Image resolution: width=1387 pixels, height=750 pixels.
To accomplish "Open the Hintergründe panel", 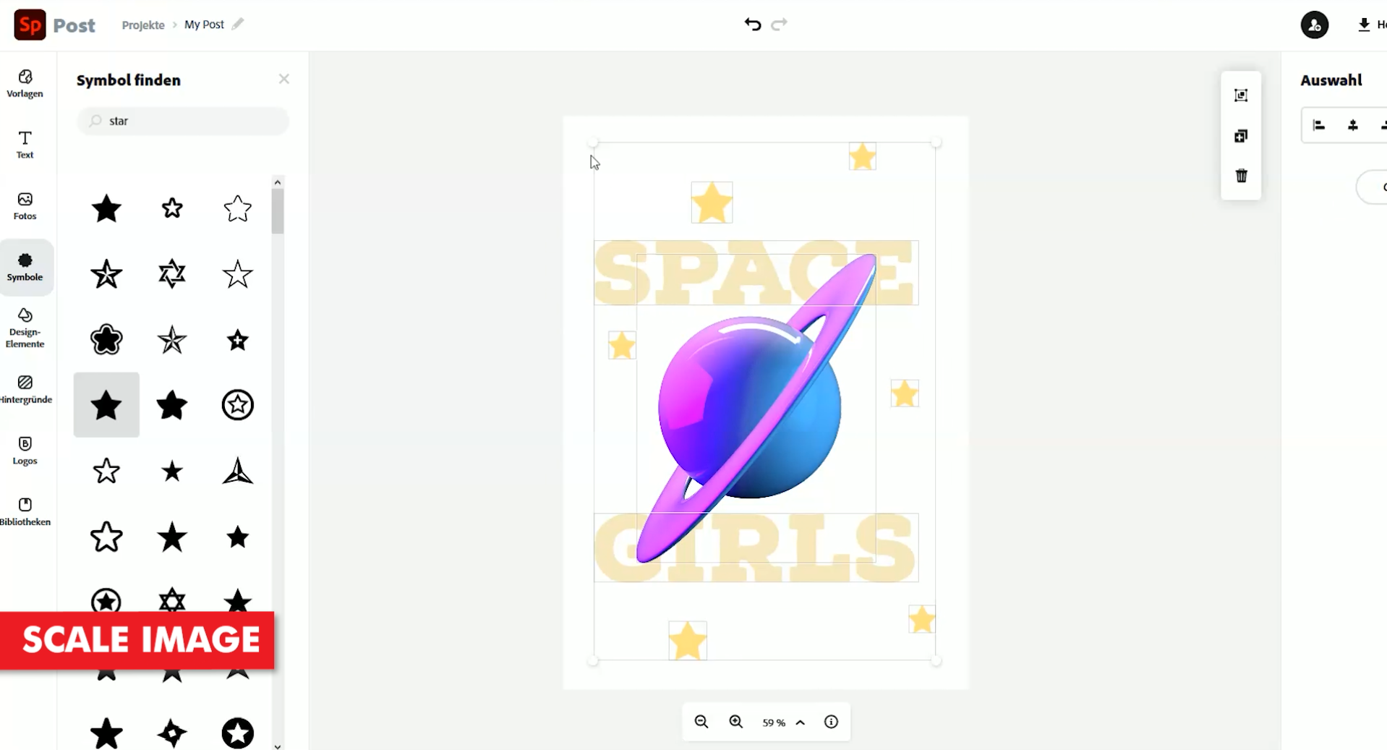I will [25, 390].
